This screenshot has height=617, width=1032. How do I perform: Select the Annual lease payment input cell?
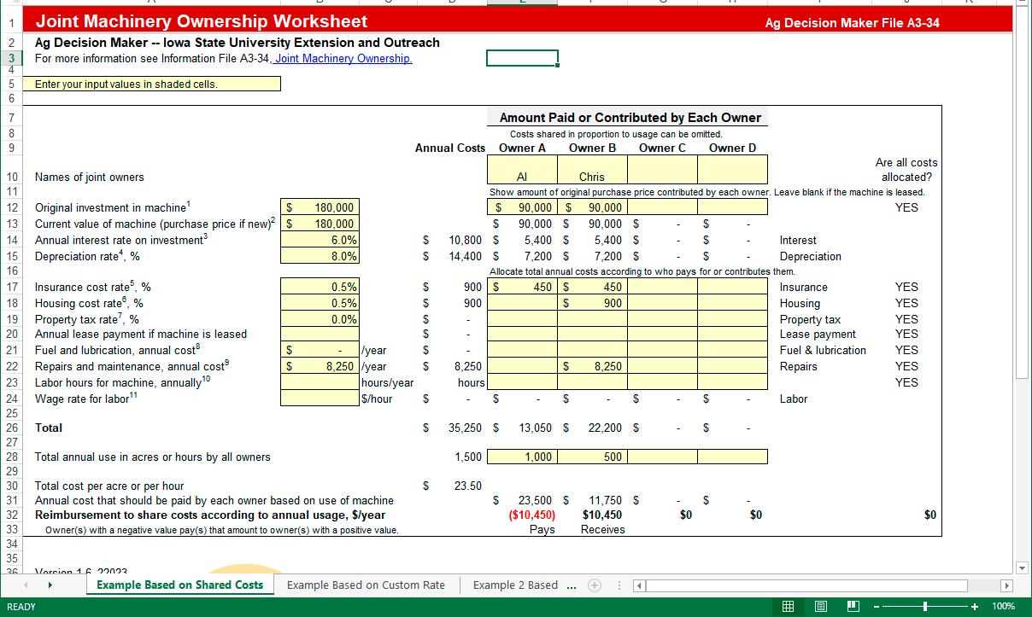320,334
